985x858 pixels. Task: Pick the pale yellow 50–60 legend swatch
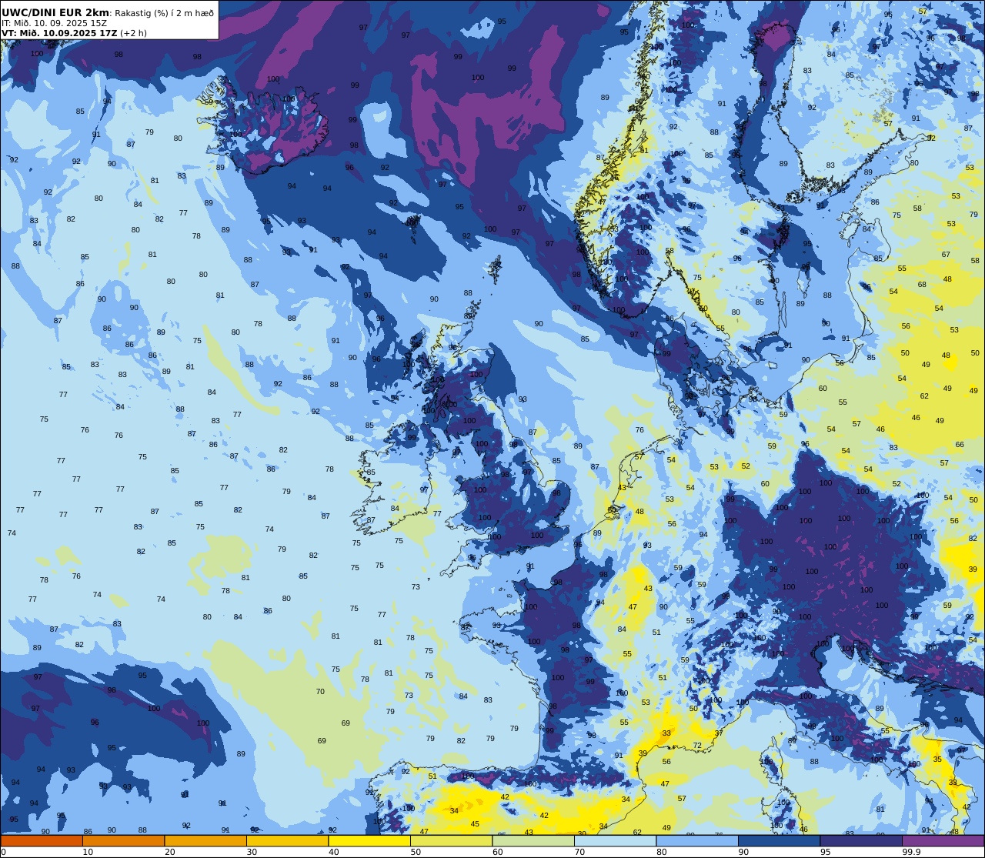(452, 840)
